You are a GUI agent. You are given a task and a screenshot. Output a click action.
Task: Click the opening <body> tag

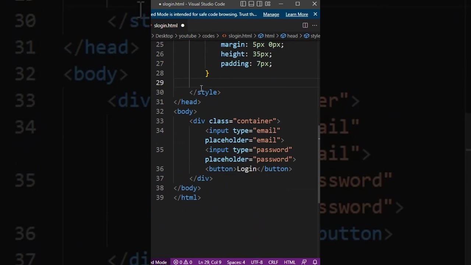tap(185, 111)
